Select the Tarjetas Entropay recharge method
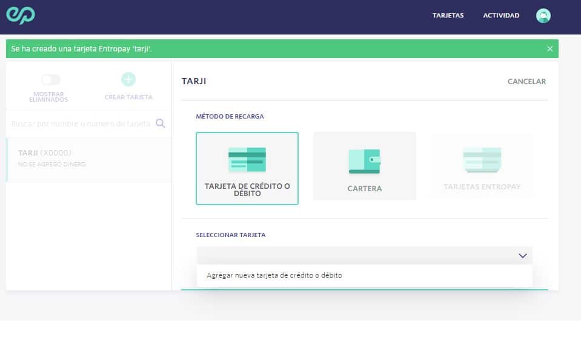Image resolution: width=581 pixels, height=343 pixels. (x=482, y=166)
